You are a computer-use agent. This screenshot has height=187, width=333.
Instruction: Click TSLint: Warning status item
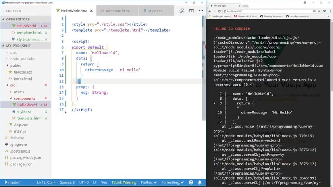click(x=124, y=182)
